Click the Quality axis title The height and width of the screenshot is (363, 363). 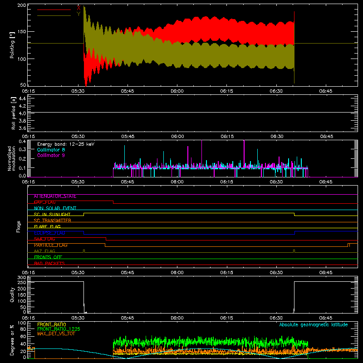click(12, 294)
